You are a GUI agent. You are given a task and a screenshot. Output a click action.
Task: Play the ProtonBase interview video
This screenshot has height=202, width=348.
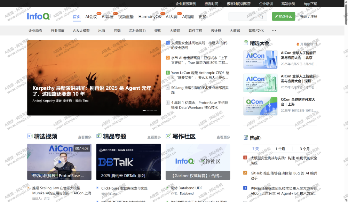pyautogui.click(x=59, y=162)
